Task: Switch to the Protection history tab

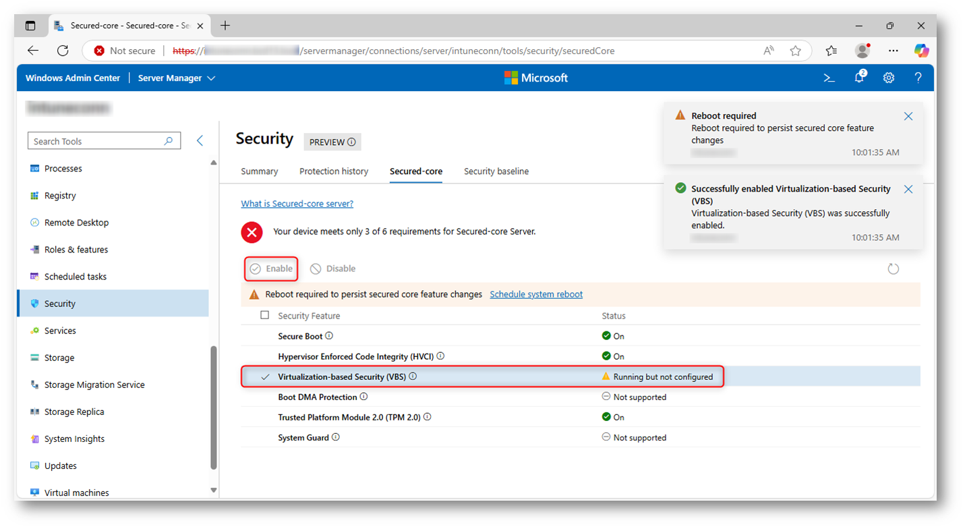Action: (x=334, y=171)
